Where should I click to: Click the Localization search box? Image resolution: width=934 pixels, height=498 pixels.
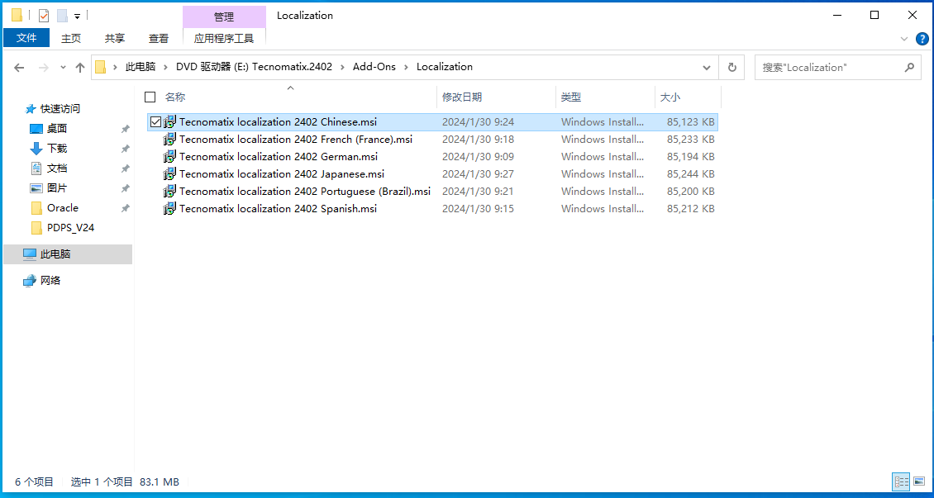(x=829, y=68)
